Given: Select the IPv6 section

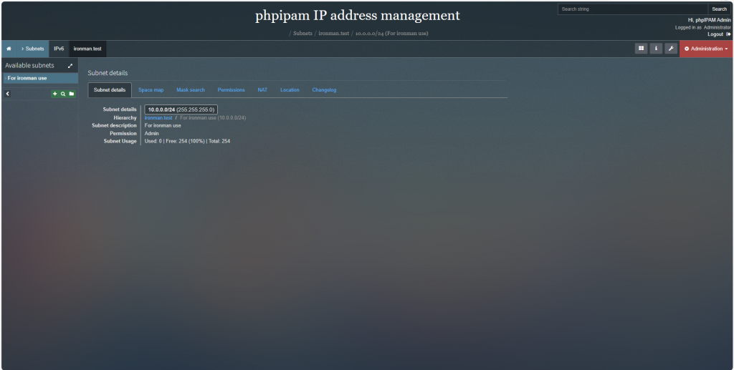Looking at the screenshot, I should pos(59,49).
